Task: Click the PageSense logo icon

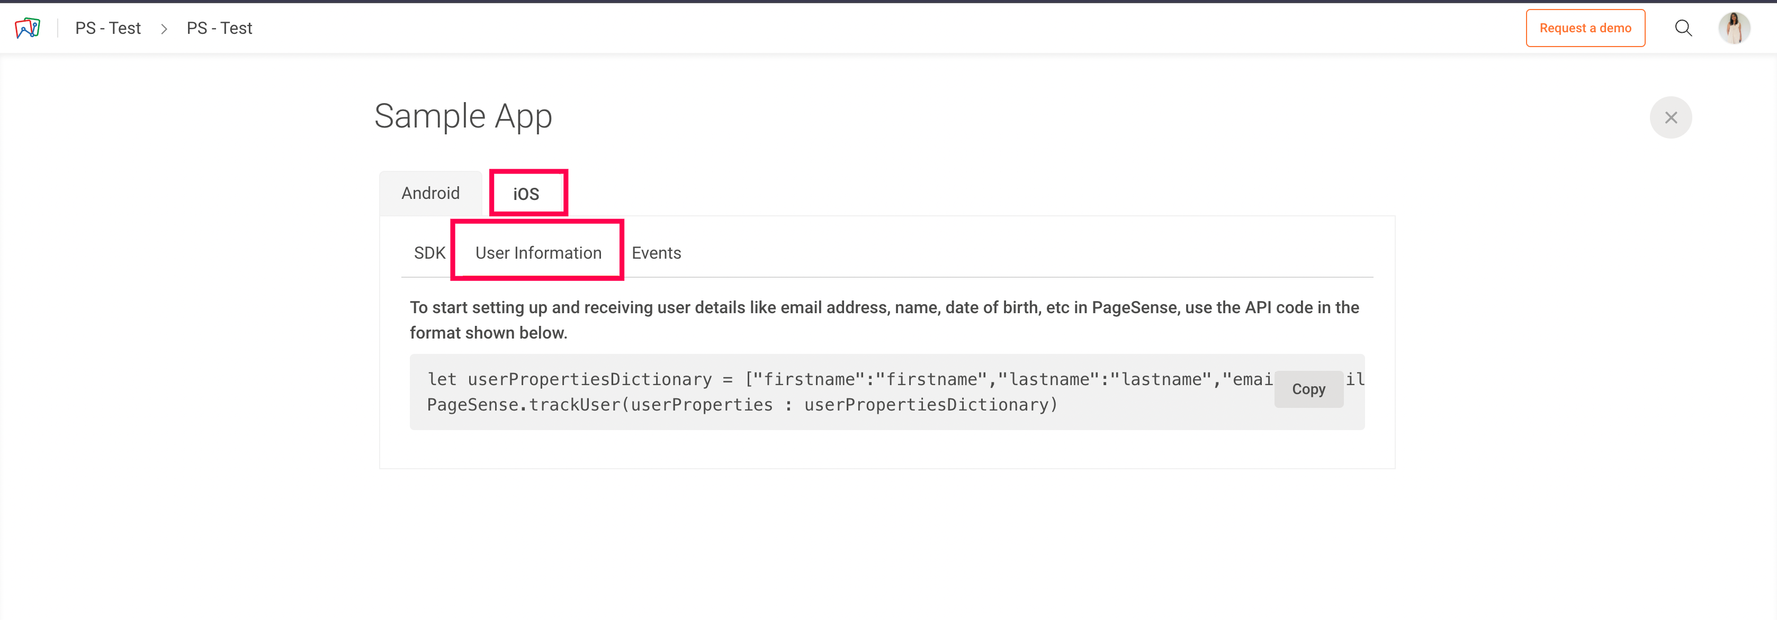Action: [x=28, y=28]
